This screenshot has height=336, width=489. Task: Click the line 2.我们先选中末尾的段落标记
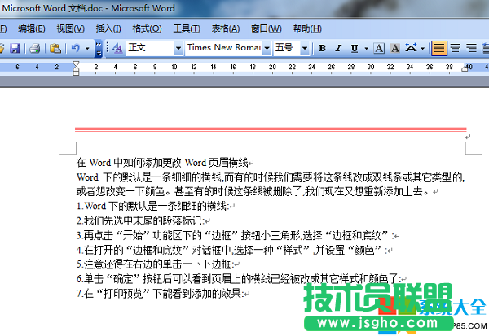click(141, 220)
